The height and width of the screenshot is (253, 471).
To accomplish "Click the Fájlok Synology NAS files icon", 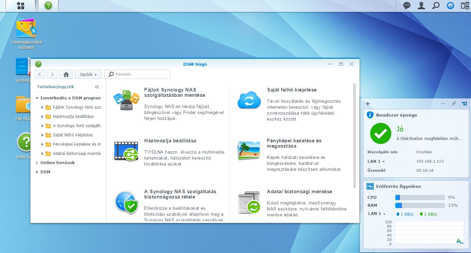I will tap(126, 100).
